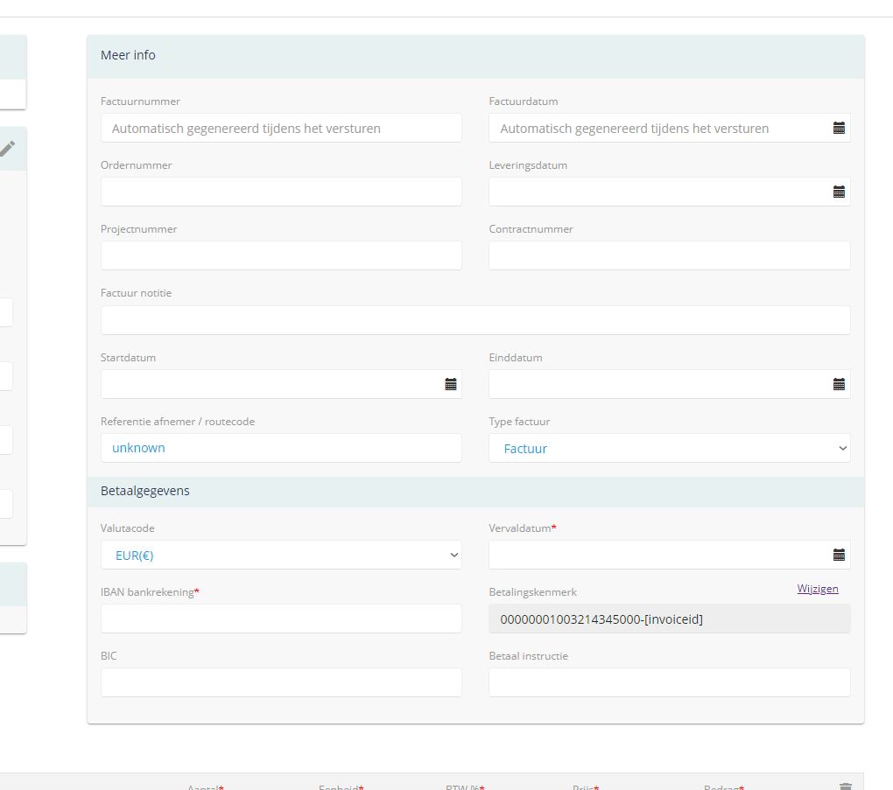
Task: Click the Factuurnummer input field
Action: click(x=281, y=128)
